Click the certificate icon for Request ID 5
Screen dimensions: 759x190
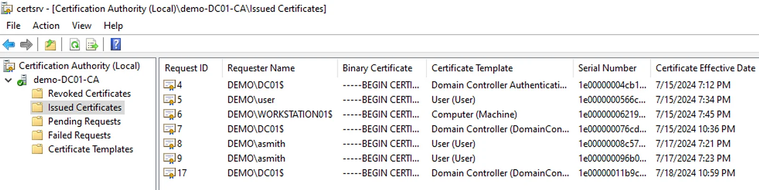pos(169,100)
